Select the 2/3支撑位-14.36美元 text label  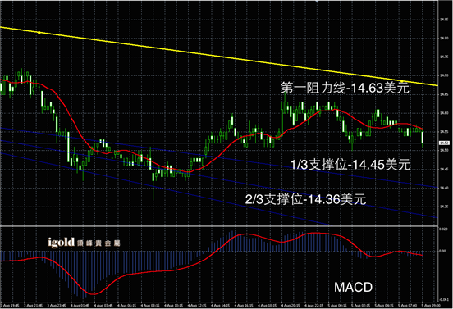[x=305, y=199]
